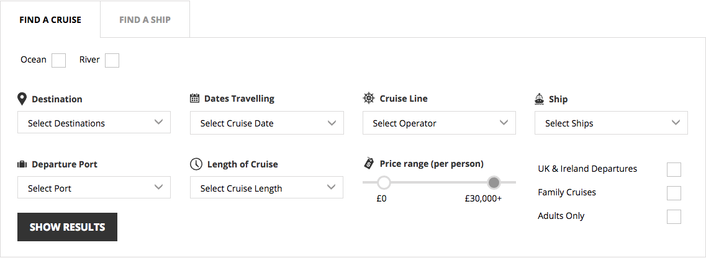Click the Ship boat icon
This screenshot has height=258, width=706.
pyautogui.click(x=540, y=99)
